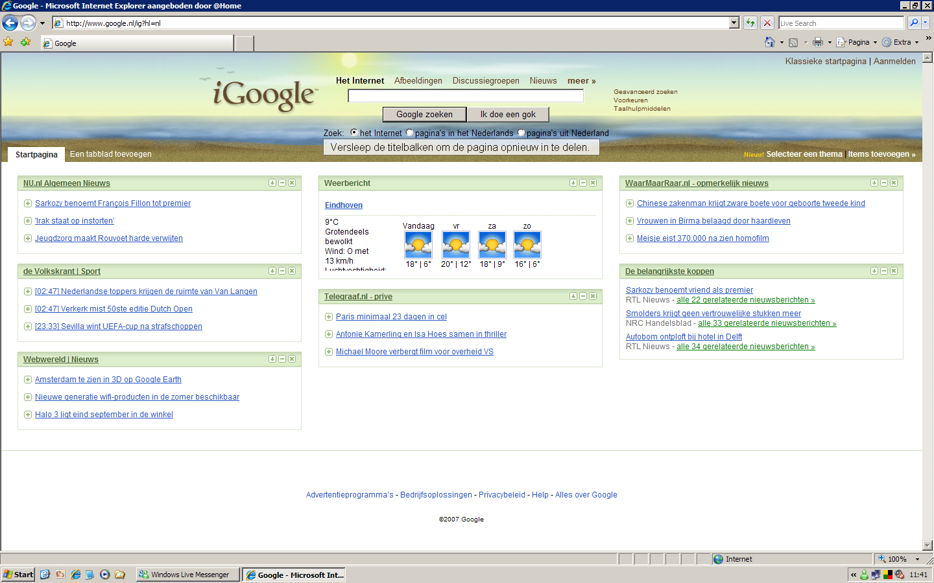Switch to the Afbeeldingen search tab

click(418, 81)
